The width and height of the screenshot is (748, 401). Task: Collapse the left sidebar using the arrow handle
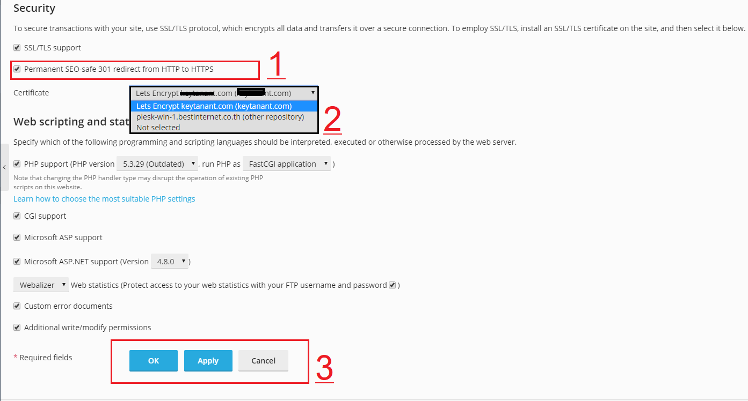pyautogui.click(x=4, y=167)
